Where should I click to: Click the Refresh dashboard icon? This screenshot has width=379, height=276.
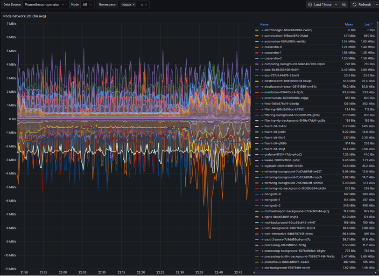click(355, 5)
